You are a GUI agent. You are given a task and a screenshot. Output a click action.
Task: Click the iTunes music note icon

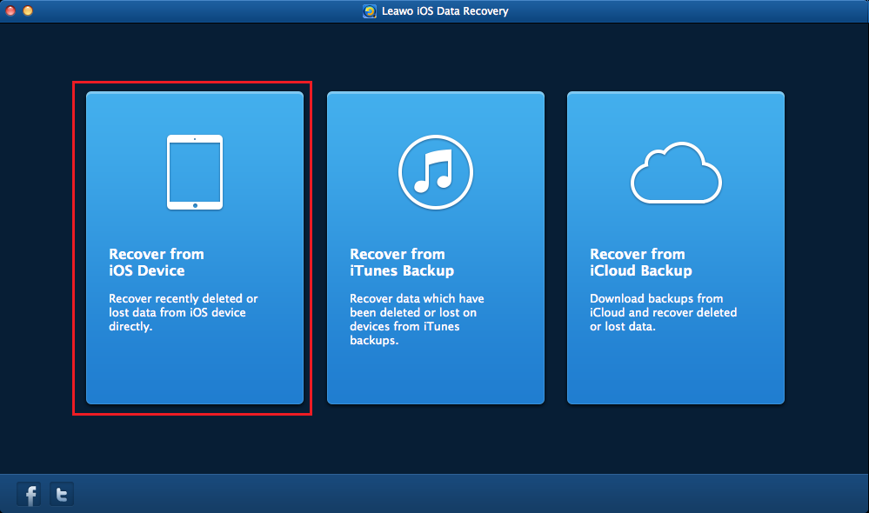(435, 170)
